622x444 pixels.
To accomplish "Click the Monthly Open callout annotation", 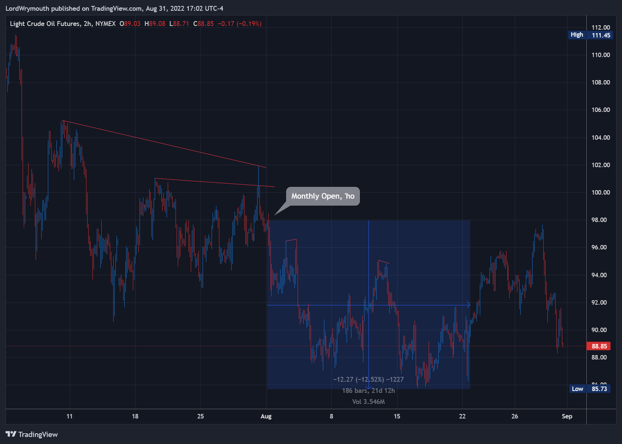I will coord(323,196).
